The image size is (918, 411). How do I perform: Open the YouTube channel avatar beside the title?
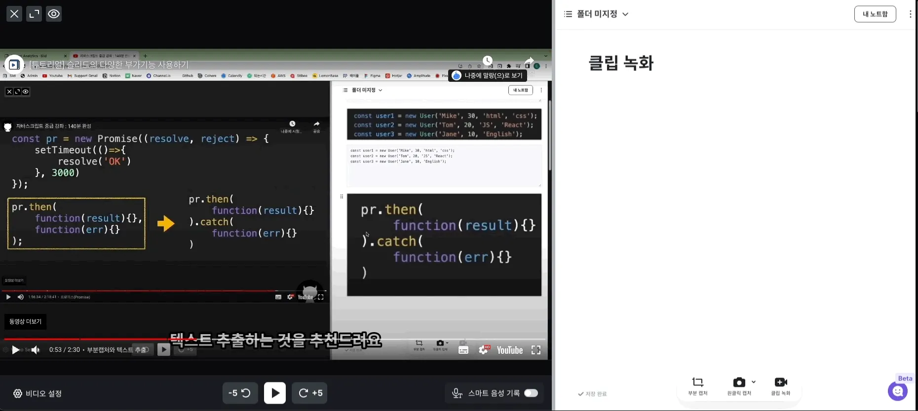[14, 65]
